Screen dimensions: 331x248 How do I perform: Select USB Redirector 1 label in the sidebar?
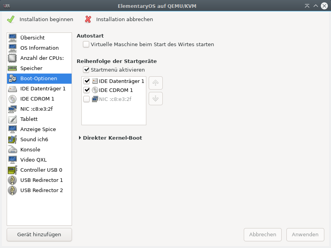point(41,180)
